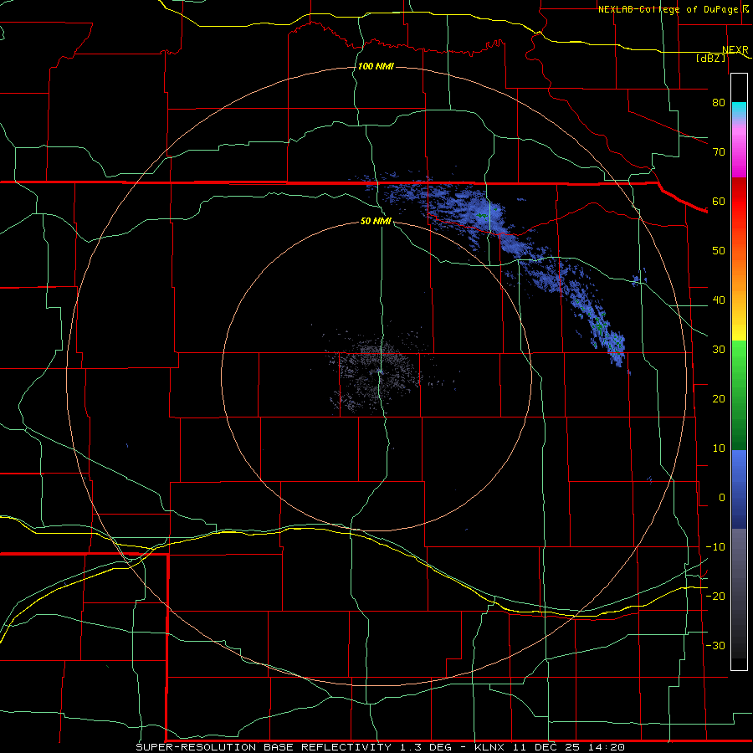
Task: Click the radar site center clutter echo
Action: click(x=379, y=374)
